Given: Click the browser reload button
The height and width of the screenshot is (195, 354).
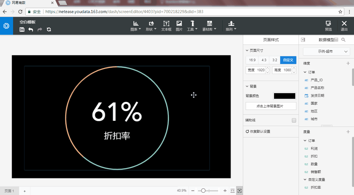Looking at the screenshot, I should point(20,12).
